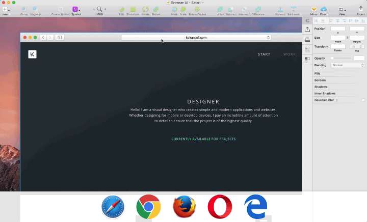Image resolution: width=367 pixels, height=222 pixels.
Task: Click the WORK nav link
Action: [x=290, y=54]
